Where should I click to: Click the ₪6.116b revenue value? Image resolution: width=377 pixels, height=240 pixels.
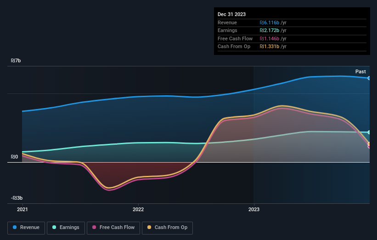tap(269, 22)
